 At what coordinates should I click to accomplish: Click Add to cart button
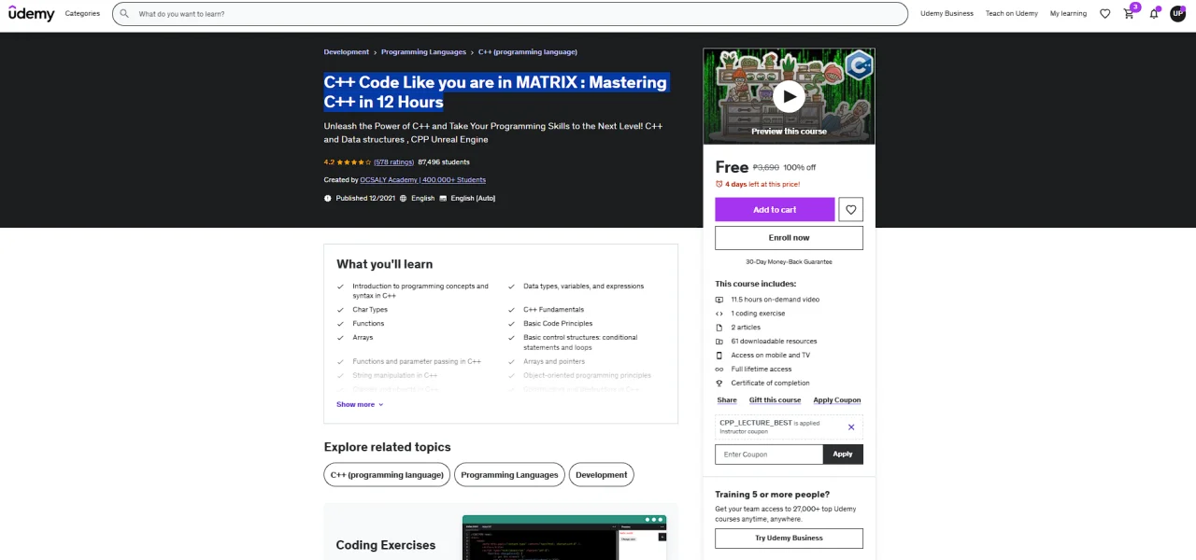point(775,210)
